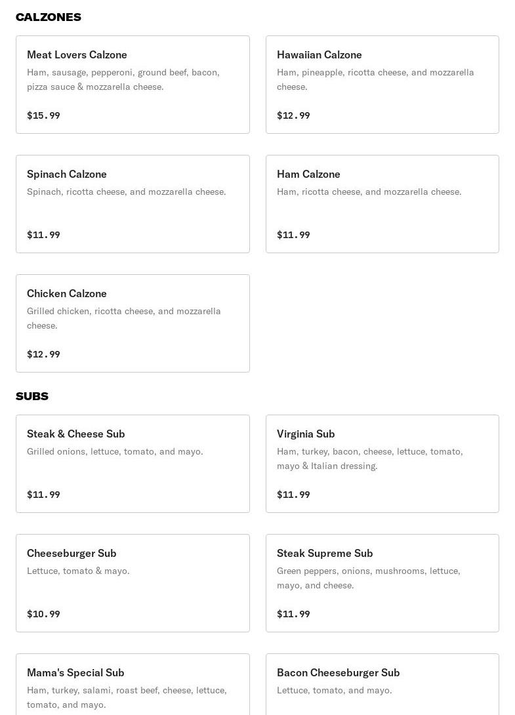The image size is (515, 715).
Task: Click the Steak Supreme Sub description text
Action: (x=369, y=578)
